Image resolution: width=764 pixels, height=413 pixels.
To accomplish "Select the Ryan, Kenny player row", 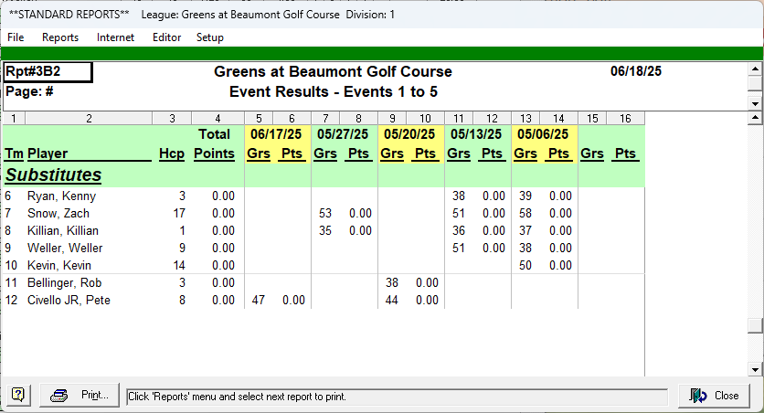I will point(61,196).
